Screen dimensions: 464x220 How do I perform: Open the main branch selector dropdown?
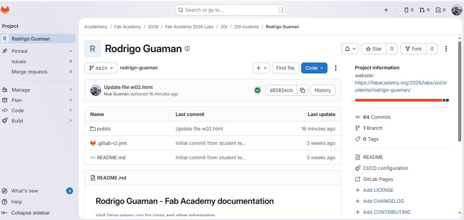(101, 68)
